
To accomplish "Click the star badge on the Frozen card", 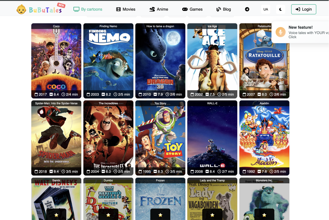I will (x=160, y=215).
